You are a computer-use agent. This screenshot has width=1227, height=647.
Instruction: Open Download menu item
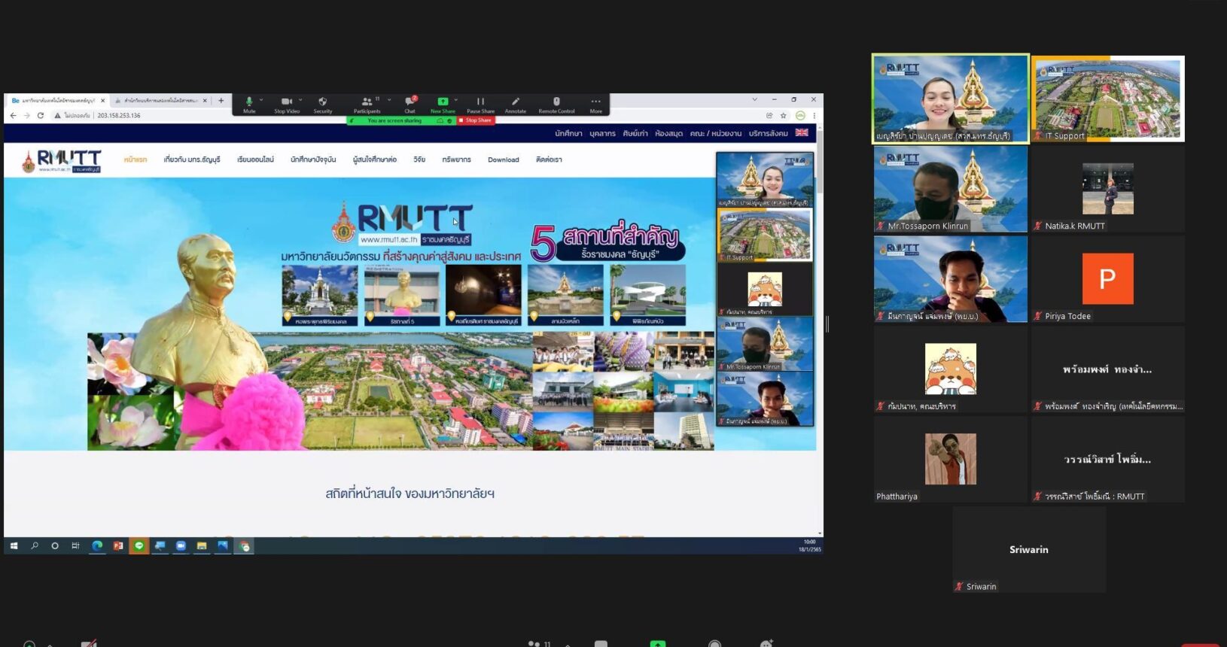coord(504,159)
